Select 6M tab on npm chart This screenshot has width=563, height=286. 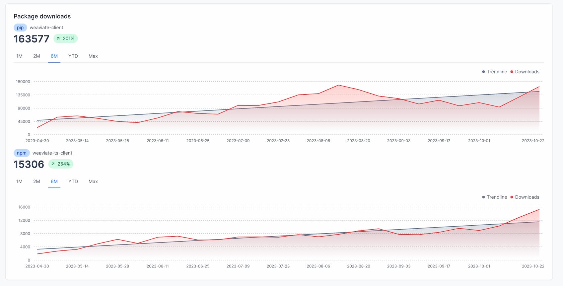pyautogui.click(x=54, y=181)
